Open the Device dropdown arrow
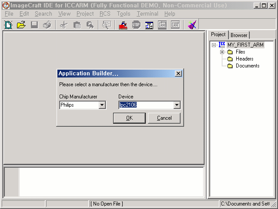The image size is (278, 209). [x=177, y=105]
